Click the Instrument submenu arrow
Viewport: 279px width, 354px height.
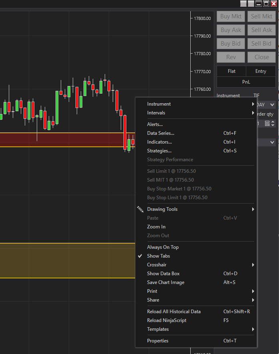pyautogui.click(x=253, y=104)
